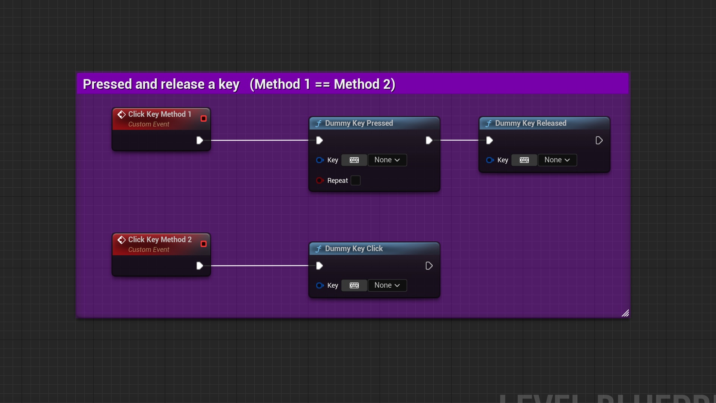Screen dimensions: 716x403
Task: Open key picker keyboard icon on Dummy Key Pressed
Action: tap(354, 160)
